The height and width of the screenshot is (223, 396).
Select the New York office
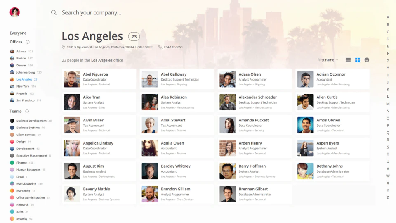pyautogui.click(x=23, y=86)
